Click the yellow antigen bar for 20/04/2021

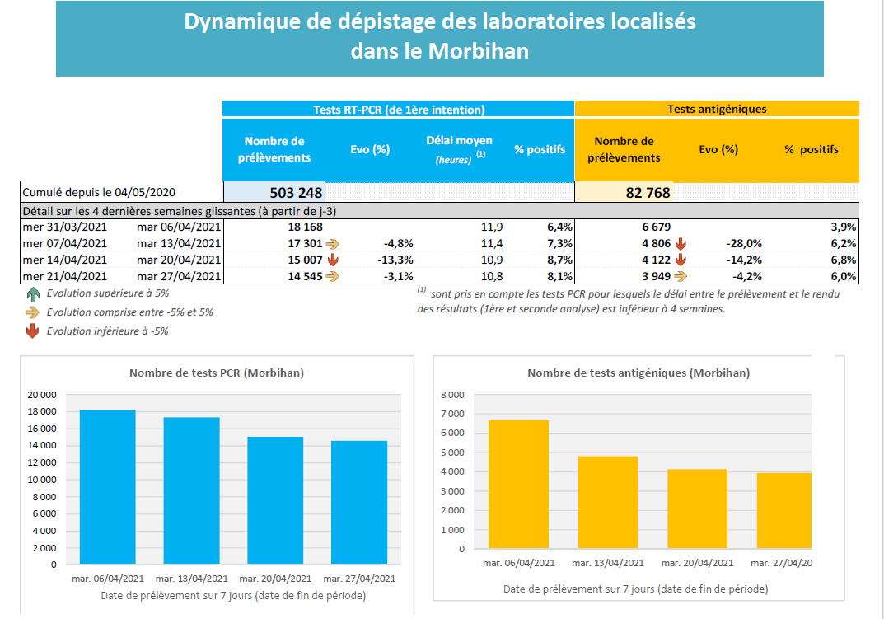(x=697, y=509)
